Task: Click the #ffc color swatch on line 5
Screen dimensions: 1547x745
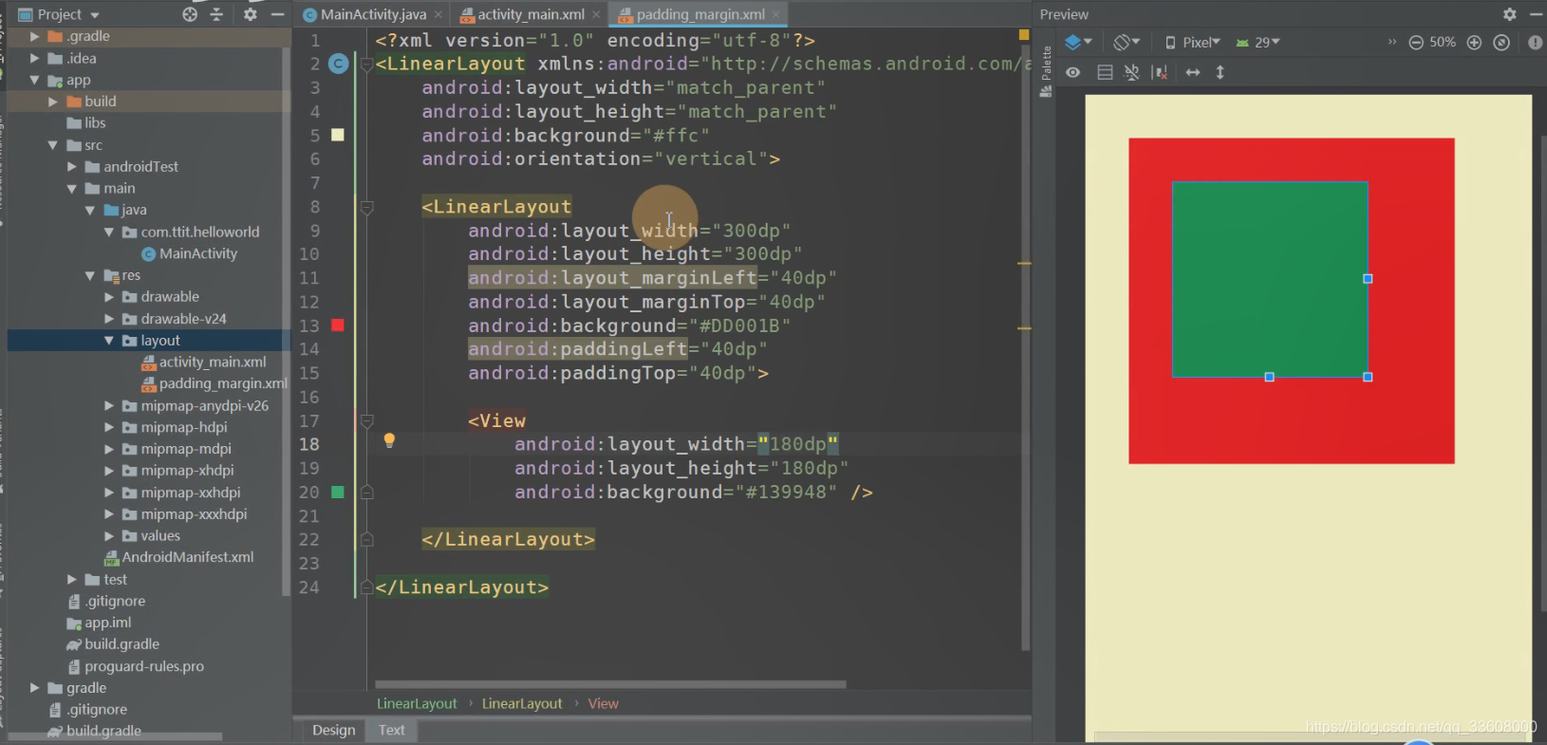Action: click(x=337, y=135)
